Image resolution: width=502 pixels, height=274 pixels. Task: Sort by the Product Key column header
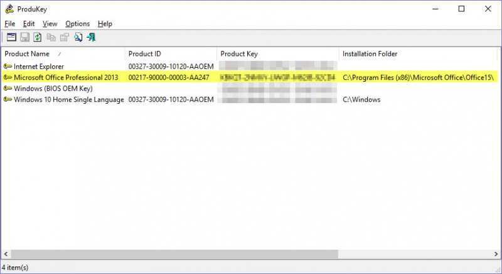(278, 54)
